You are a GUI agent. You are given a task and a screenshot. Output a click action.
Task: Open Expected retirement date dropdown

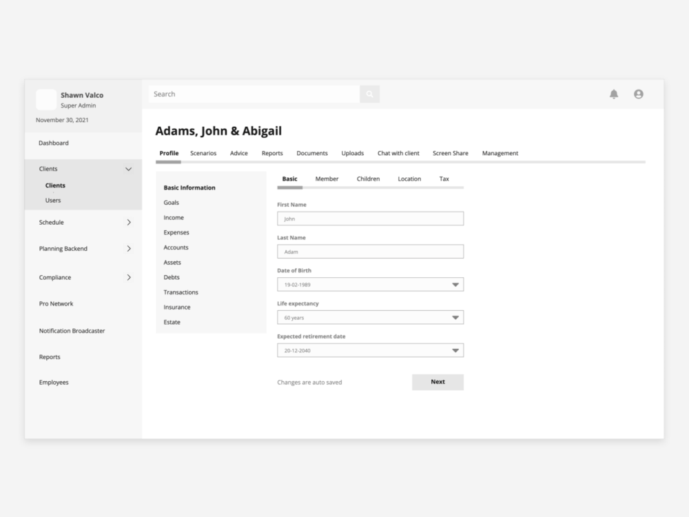(371, 350)
